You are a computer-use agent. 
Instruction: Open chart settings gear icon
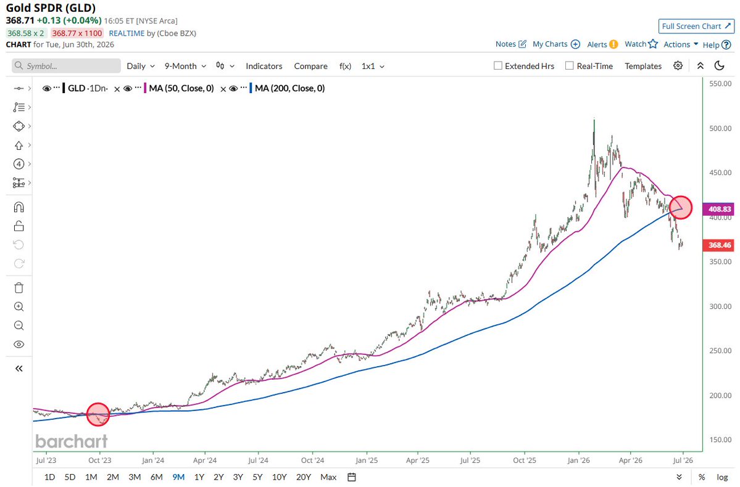tap(678, 65)
